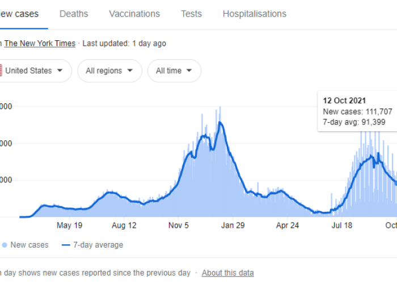Select the New cases tab
The height and width of the screenshot is (284, 397).
[19, 14]
